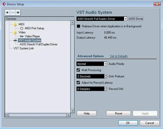Click the reset-to-start arrow icon

[18, 12]
